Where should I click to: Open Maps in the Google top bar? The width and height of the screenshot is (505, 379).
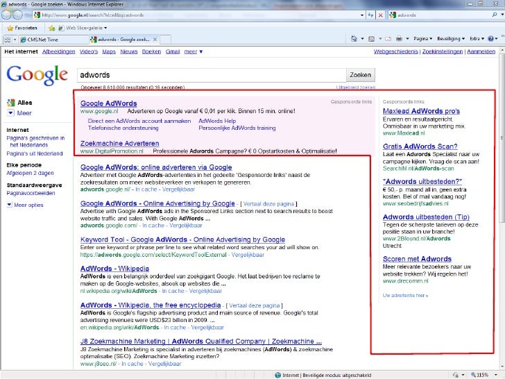[109, 51]
